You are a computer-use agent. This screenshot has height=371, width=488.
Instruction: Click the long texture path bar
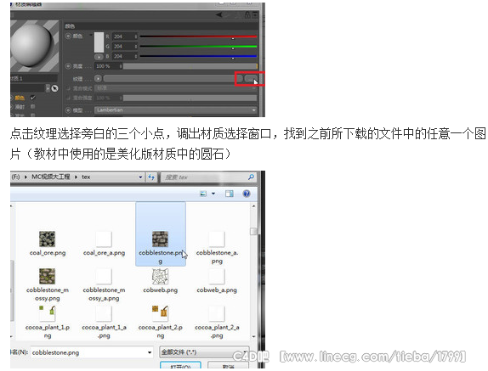[x=173, y=79]
